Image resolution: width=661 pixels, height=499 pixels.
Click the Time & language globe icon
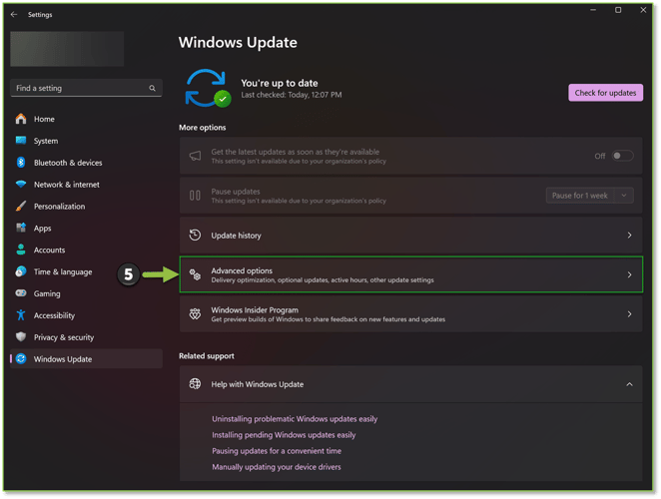[x=21, y=271]
